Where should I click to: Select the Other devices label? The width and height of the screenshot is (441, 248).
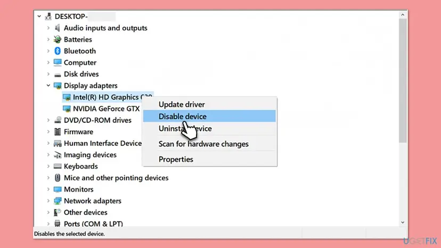[86, 212]
